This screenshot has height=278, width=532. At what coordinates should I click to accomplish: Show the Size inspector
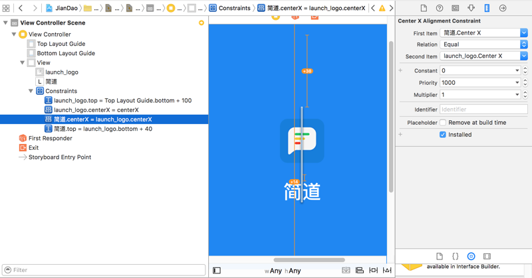[487, 8]
